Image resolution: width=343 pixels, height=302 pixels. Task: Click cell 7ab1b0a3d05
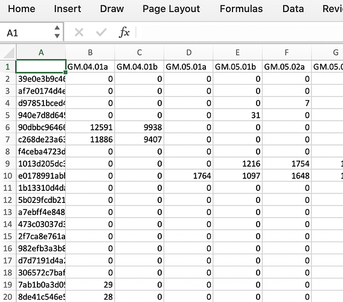point(41,284)
